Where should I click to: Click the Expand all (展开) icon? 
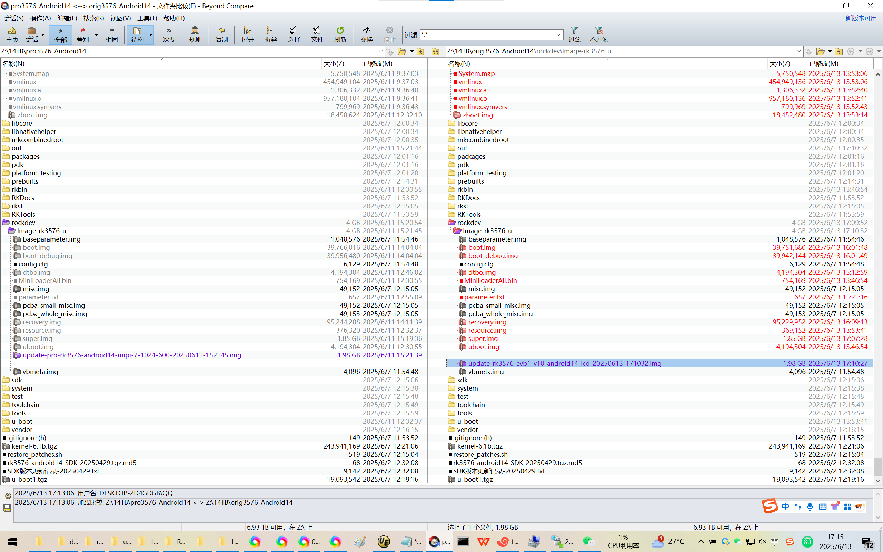tap(248, 34)
